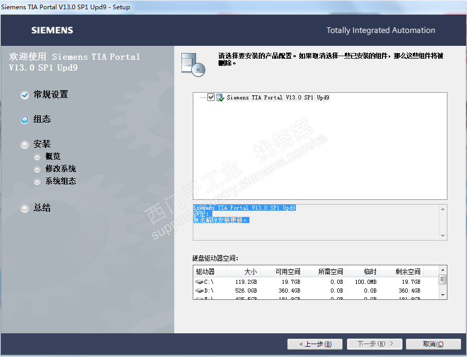This screenshot has height=357, width=467.
Task: Click the disk table scrollbar thumb
Action: (x=443, y=279)
